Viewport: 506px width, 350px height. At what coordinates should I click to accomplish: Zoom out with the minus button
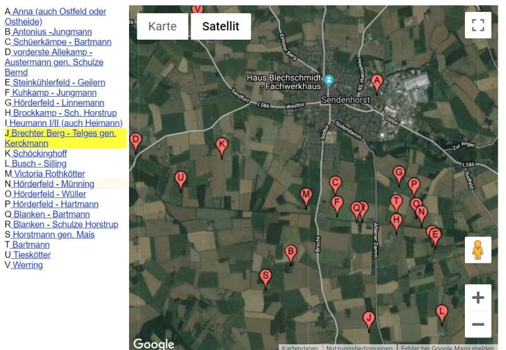[478, 324]
